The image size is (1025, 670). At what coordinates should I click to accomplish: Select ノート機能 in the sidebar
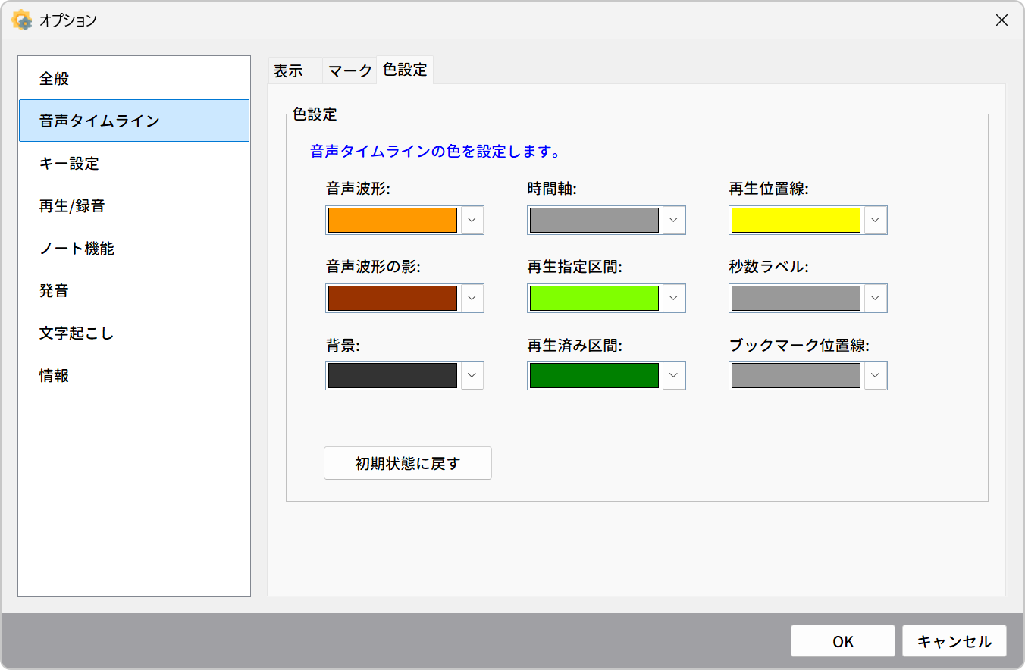(134, 248)
